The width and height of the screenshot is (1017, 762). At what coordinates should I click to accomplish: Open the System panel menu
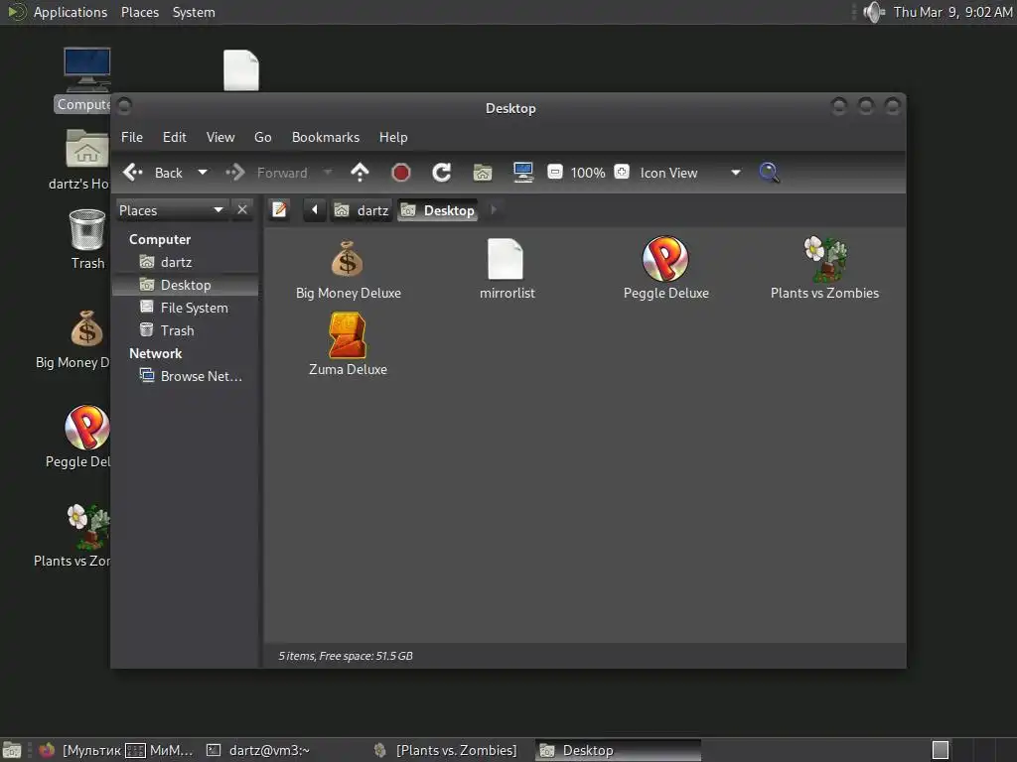[194, 12]
